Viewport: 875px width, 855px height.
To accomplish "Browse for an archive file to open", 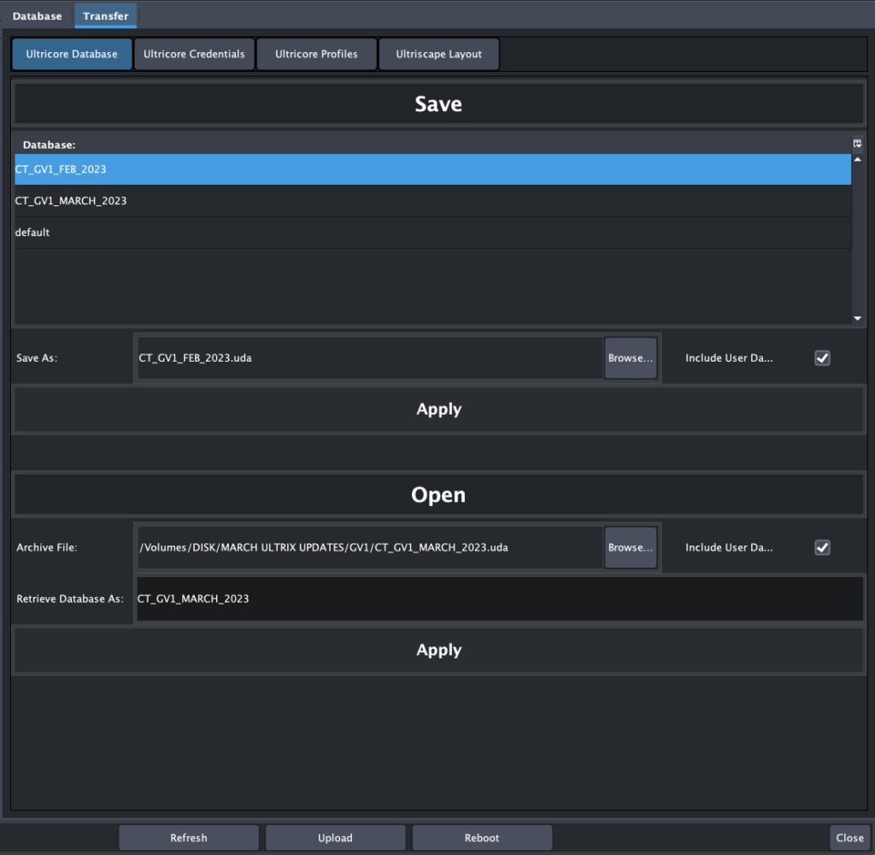I will pos(631,547).
